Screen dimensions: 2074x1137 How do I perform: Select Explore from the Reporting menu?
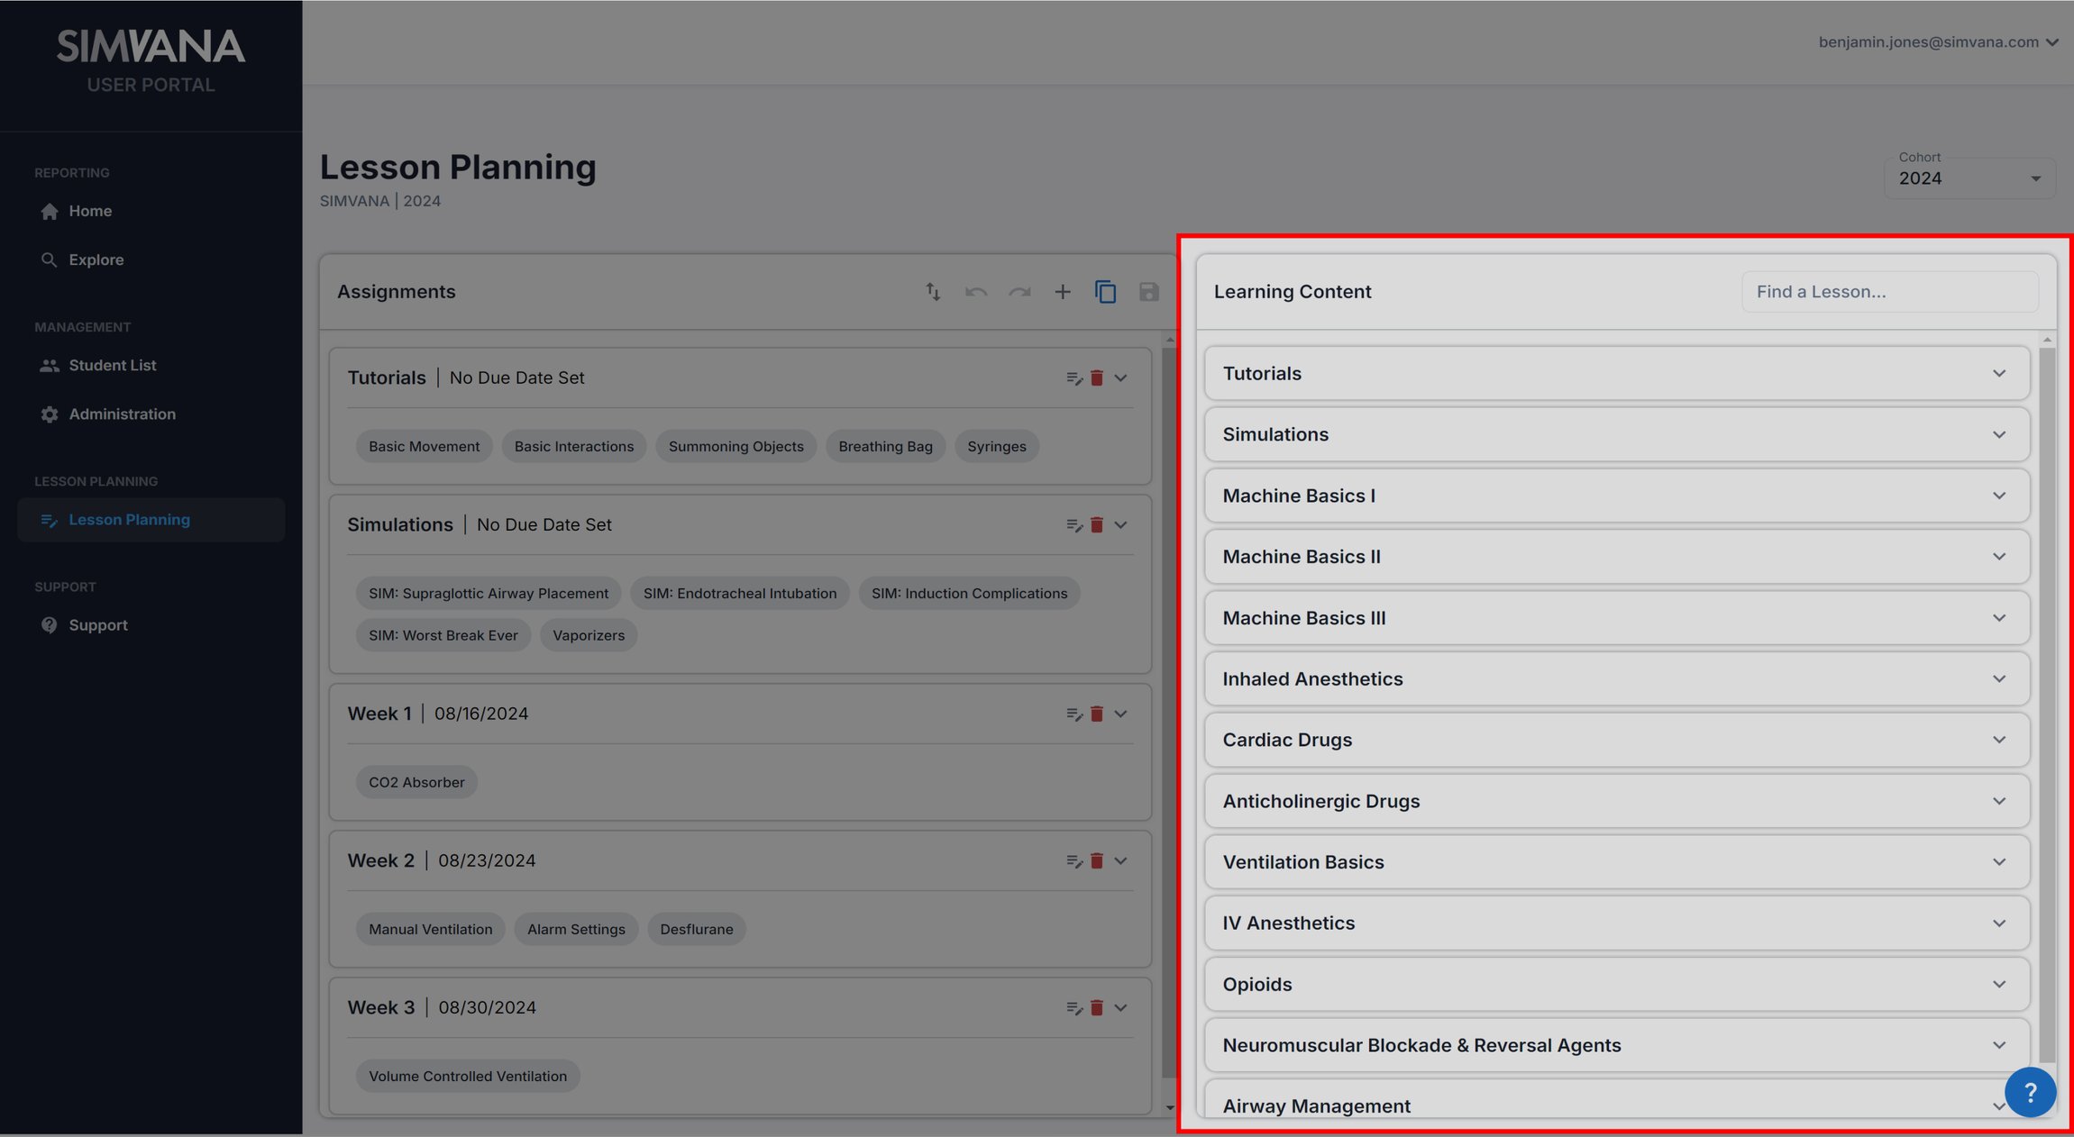pyautogui.click(x=96, y=259)
